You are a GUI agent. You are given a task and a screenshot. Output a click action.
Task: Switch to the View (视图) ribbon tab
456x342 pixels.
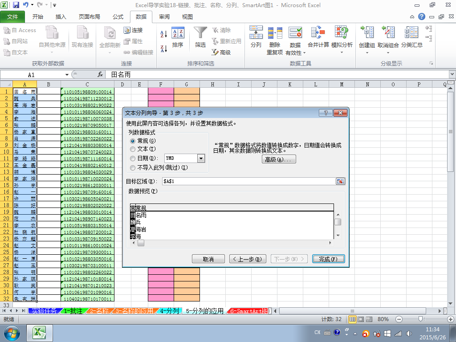[x=187, y=17]
